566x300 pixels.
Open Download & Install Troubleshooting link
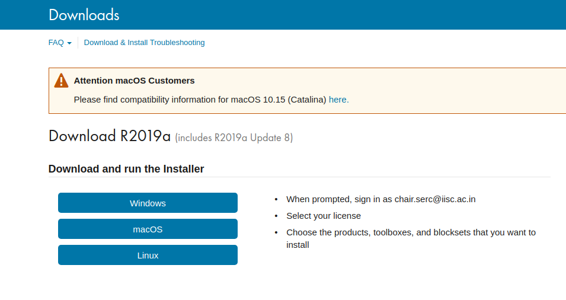click(x=144, y=43)
